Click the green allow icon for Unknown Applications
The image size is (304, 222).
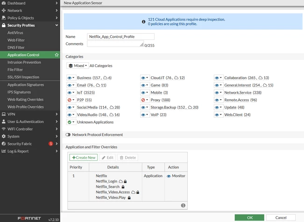70,122
